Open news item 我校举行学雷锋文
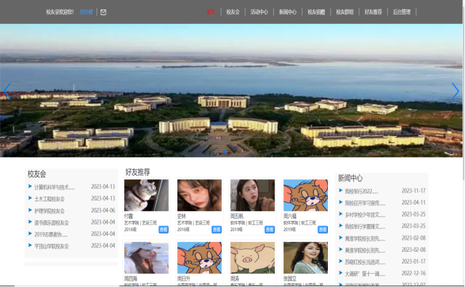The width and height of the screenshot is (465, 287). tap(365, 227)
